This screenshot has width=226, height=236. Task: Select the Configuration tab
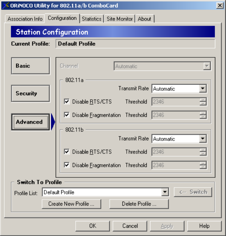(x=62, y=18)
